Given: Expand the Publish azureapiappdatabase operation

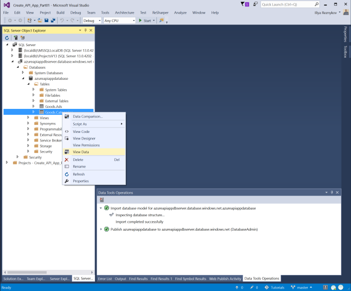Looking at the screenshot, I should click(x=101, y=229).
